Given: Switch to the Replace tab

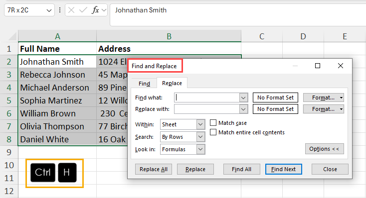Looking at the screenshot, I should pos(172,83).
